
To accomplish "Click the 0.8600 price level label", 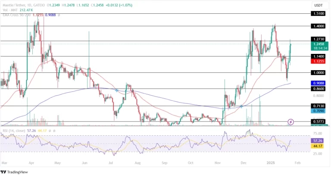I will (x=318, y=89).
